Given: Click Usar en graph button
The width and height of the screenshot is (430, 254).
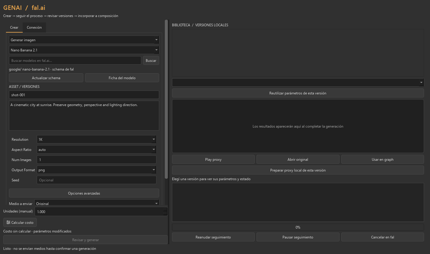Looking at the screenshot, I should [383, 159].
